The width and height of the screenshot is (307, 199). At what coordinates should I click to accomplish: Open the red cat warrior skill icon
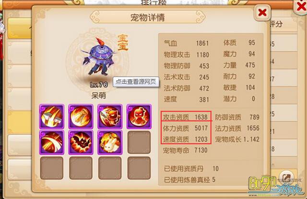click(x=110, y=116)
